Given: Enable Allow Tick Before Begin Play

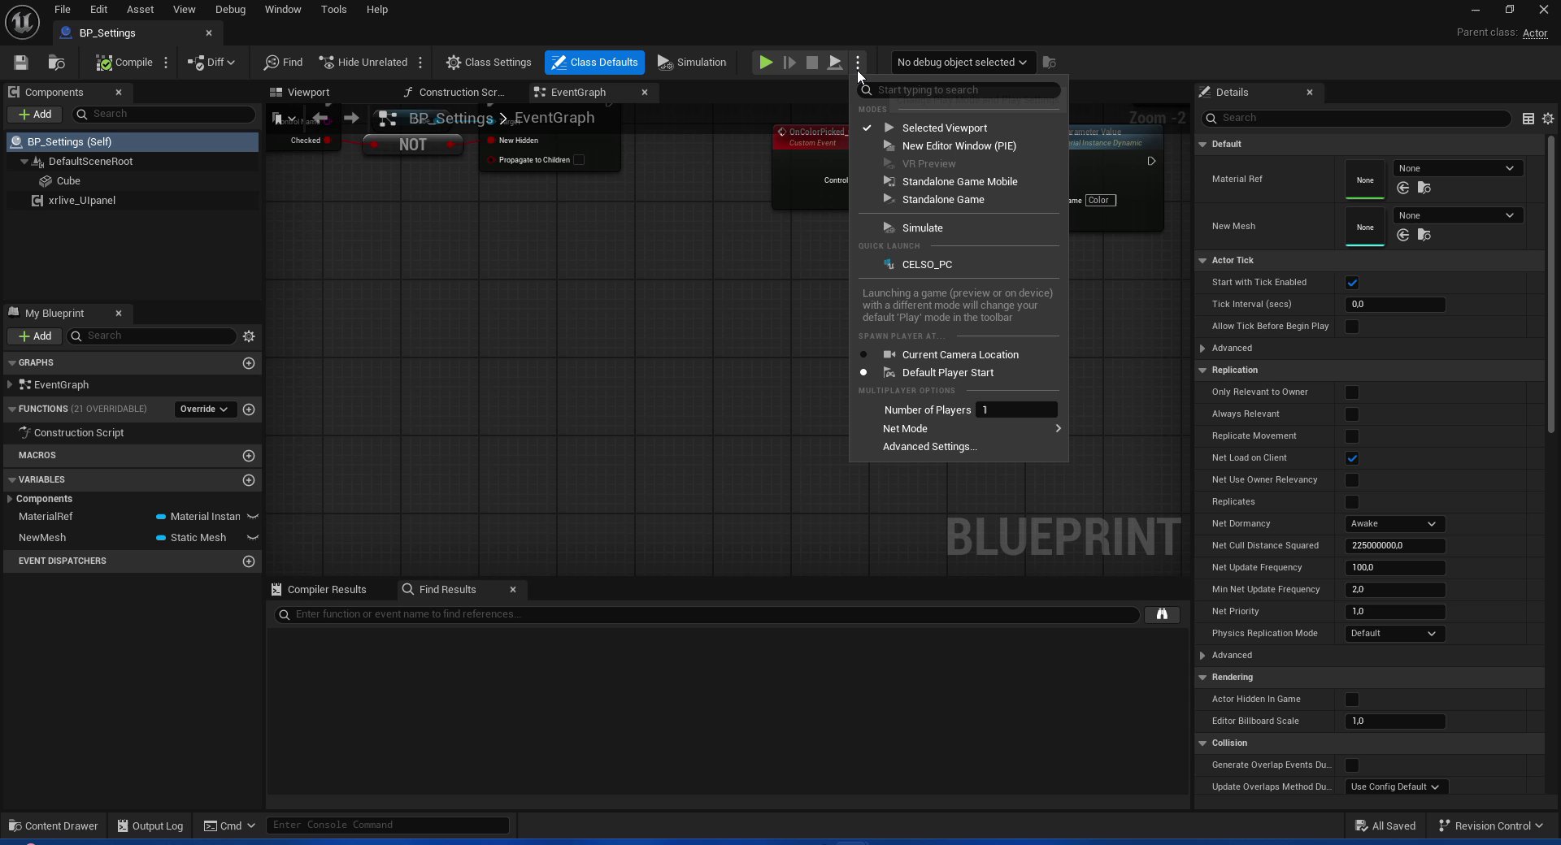Looking at the screenshot, I should pyautogui.click(x=1352, y=327).
